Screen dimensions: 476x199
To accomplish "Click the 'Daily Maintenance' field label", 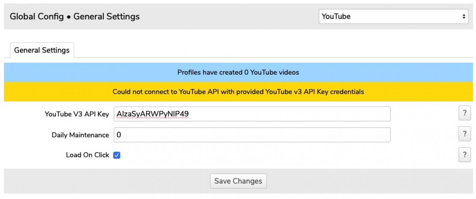I will (x=80, y=135).
